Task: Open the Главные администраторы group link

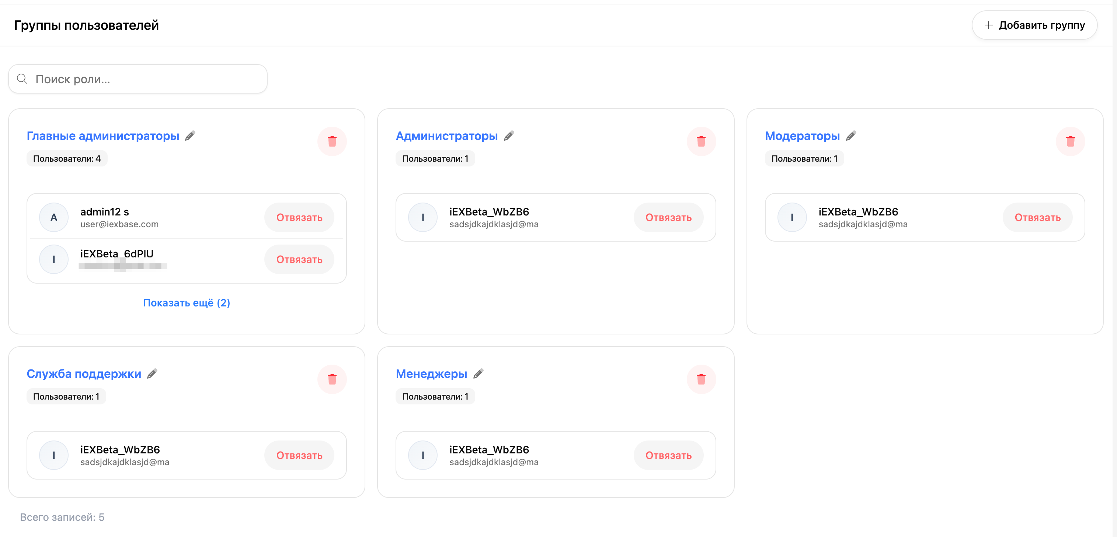Action: coord(103,136)
